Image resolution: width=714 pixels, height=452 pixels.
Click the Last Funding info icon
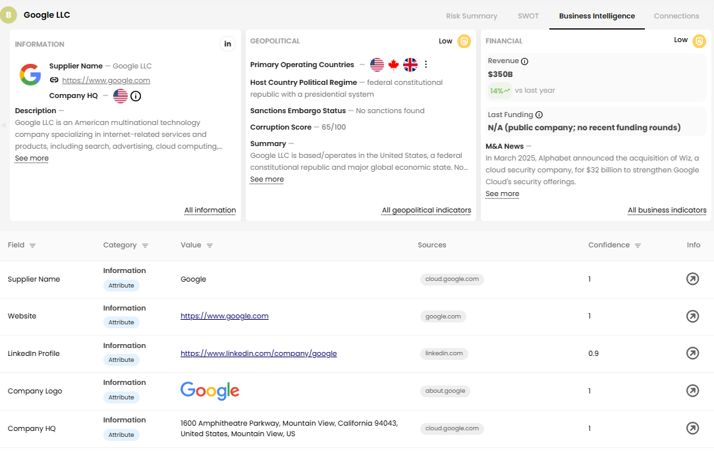coord(539,115)
